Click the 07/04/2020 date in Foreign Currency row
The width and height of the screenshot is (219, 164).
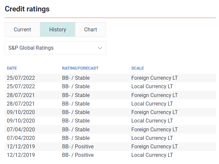click(x=21, y=129)
